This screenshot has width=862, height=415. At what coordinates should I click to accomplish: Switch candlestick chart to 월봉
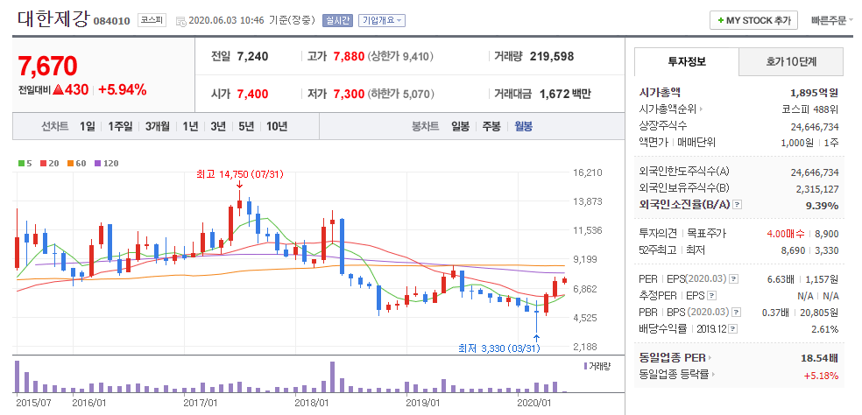[523, 126]
